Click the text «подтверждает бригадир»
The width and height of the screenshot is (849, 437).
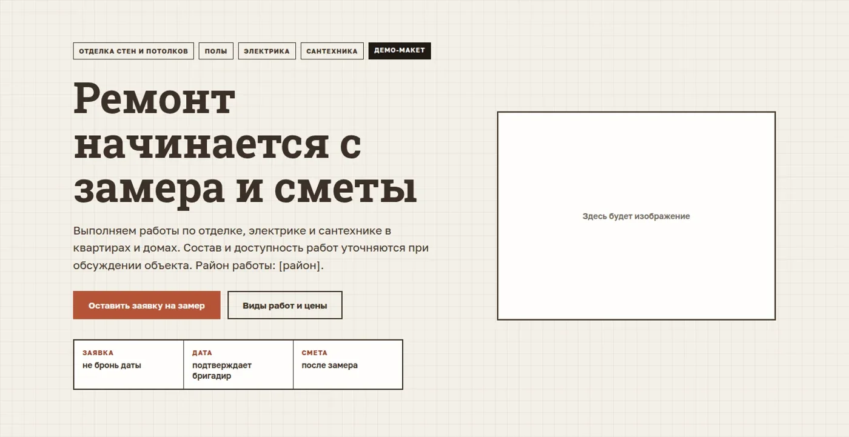(x=222, y=370)
